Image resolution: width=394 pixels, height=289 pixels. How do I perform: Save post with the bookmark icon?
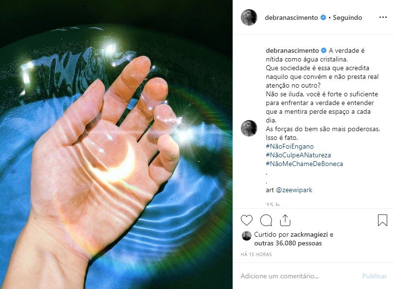(382, 220)
